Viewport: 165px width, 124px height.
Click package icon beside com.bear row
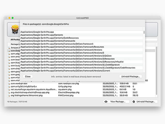9,60
